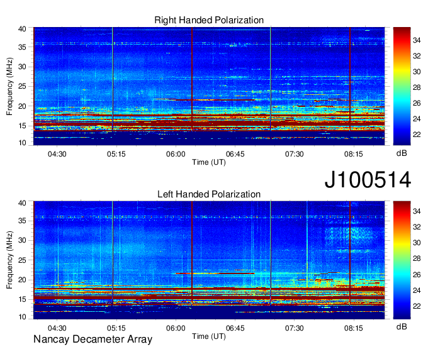
Task: Click the dB unit label under the top color bar
Action: pyautogui.click(x=402, y=153)
